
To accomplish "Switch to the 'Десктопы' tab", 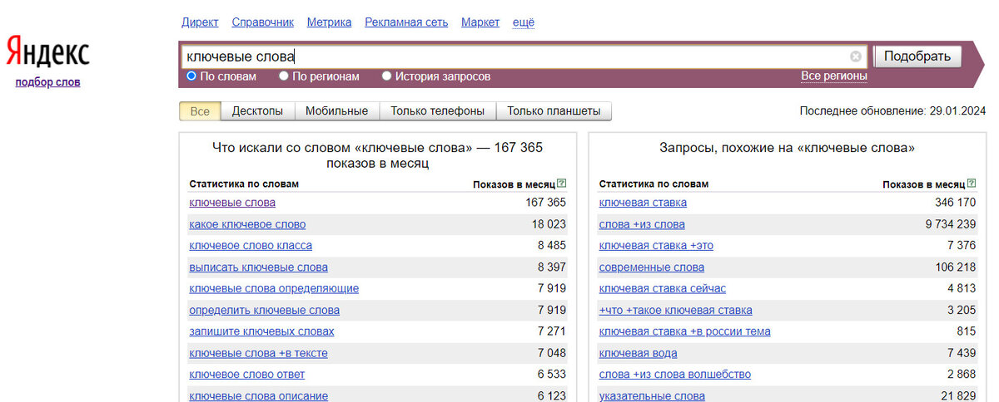I will click(257, 110).
